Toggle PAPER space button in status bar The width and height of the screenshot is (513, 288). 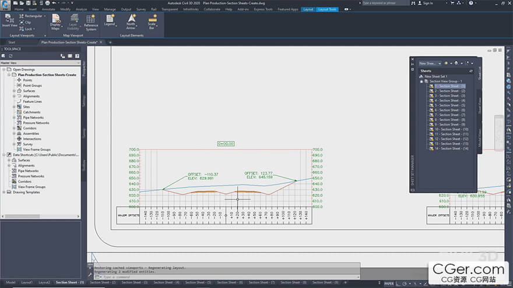coord(389,283)
